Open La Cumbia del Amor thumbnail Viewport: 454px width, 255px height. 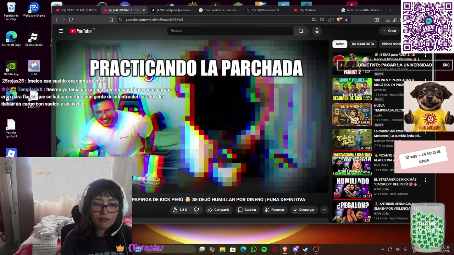[352, 140]
